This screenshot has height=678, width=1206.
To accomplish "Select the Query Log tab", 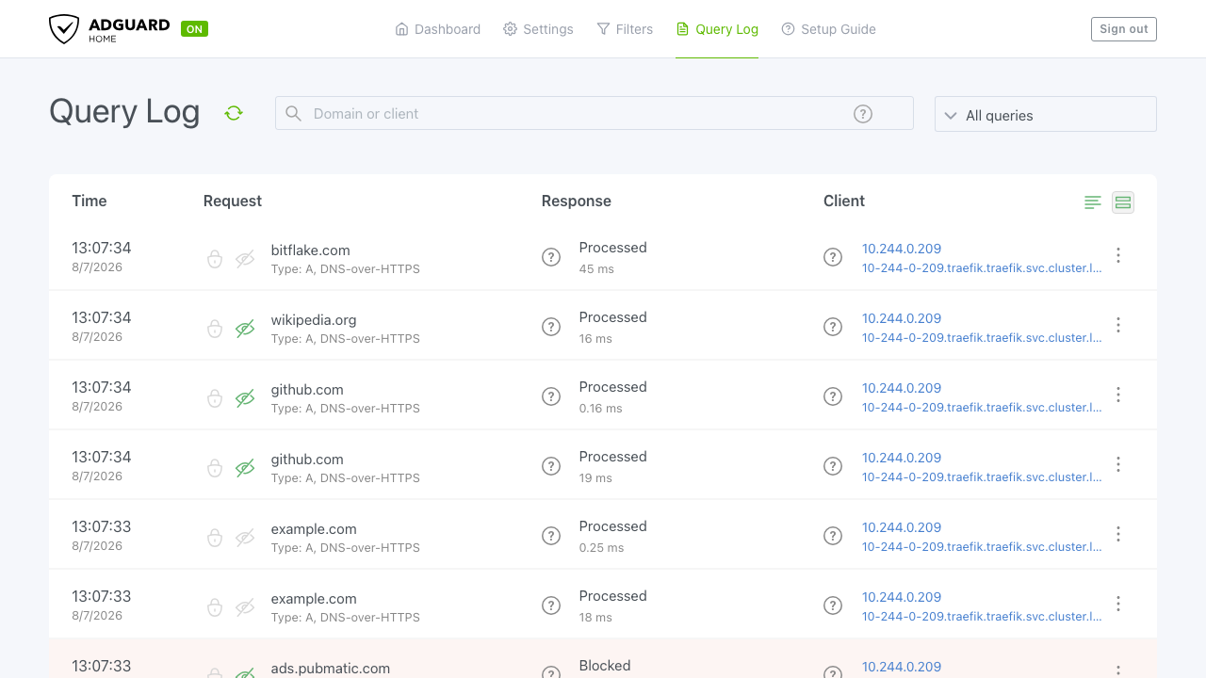I will tap(717, 29).
